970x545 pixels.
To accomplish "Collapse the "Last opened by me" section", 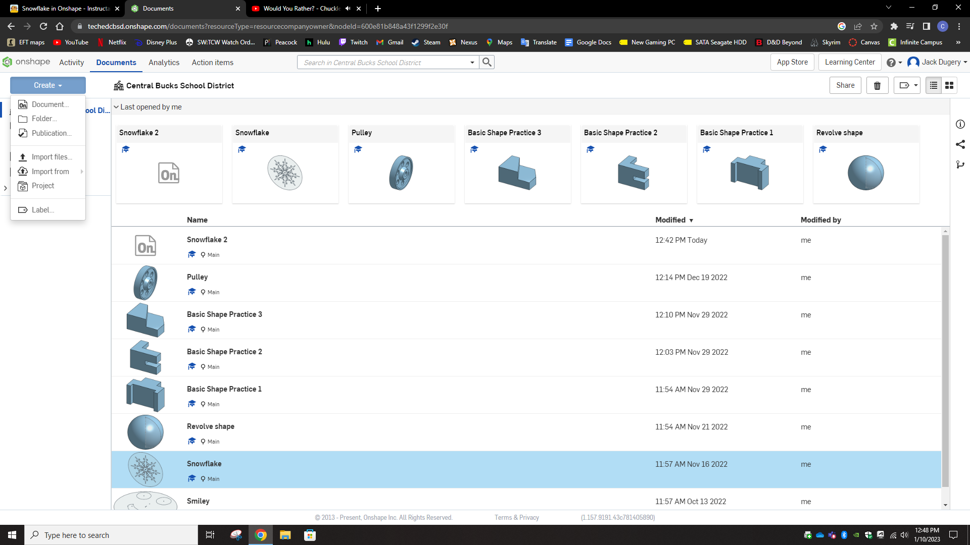I will point(116,106).
